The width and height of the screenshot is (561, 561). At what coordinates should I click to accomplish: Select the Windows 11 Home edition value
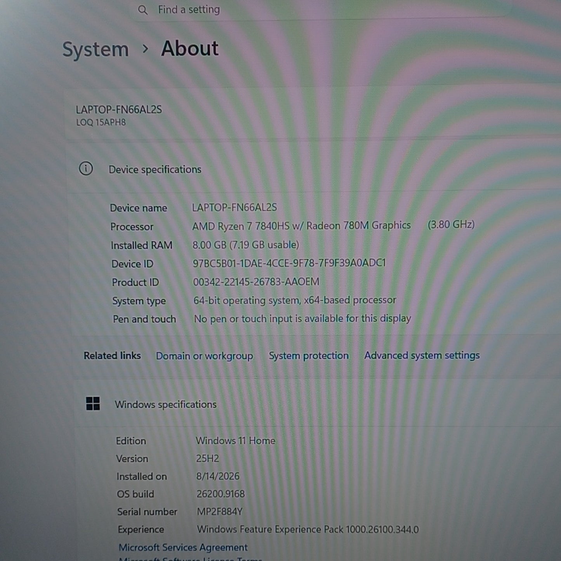(236, 441)
